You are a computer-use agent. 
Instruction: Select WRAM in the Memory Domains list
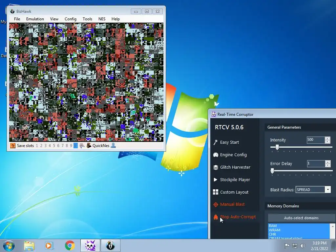299,230
